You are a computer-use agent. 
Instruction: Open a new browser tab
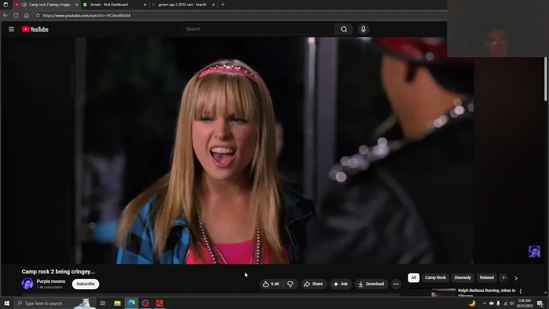223,4
